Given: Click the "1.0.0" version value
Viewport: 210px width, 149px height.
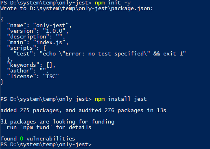Looking at the screenshot, I should pos(54,31).
